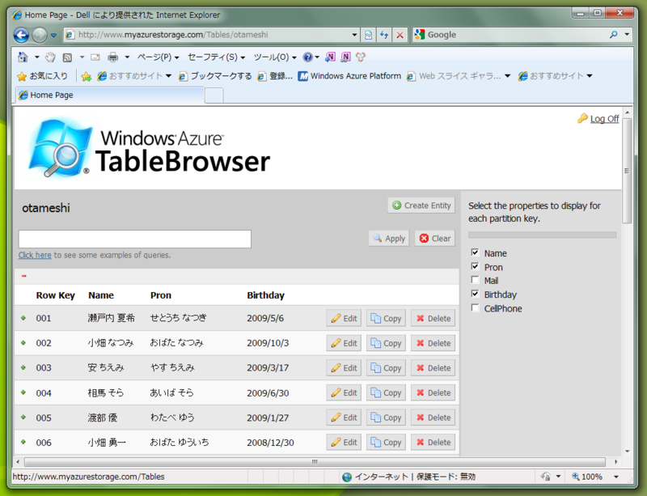Click the browser Forward arrow button
647x496 pixels.
[x=40, y=35]
